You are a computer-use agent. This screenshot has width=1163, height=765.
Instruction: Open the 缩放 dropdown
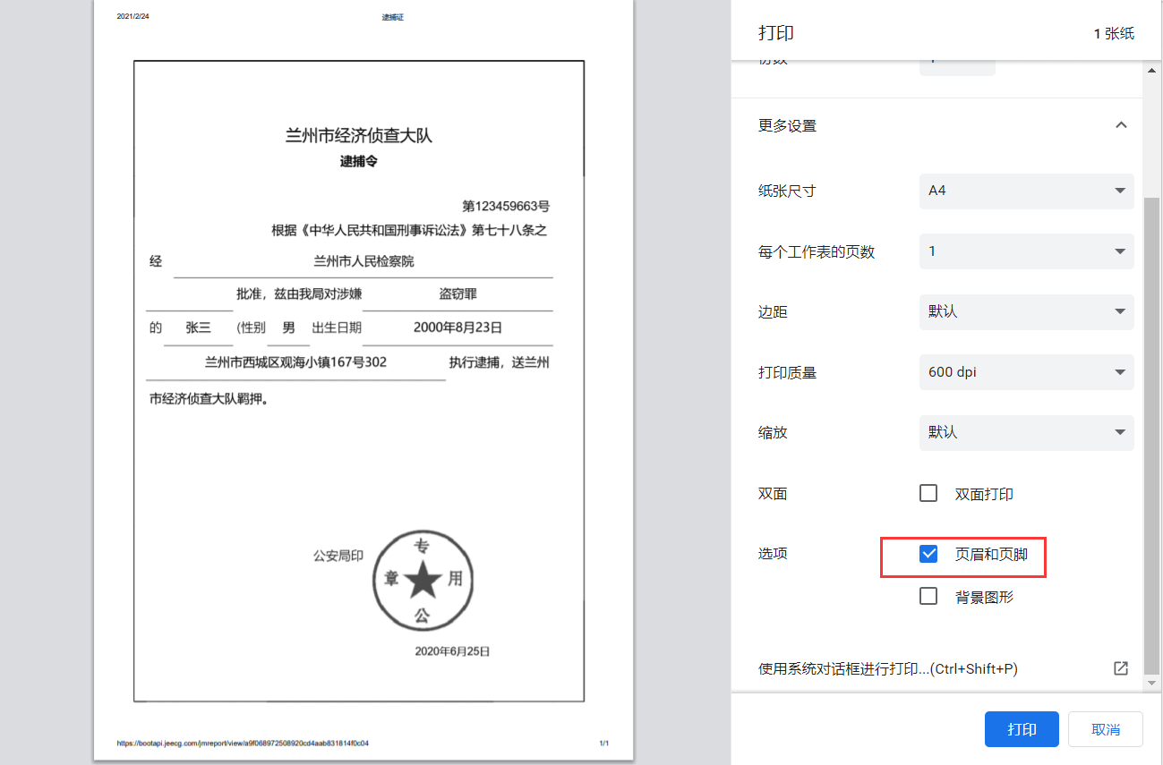(1026, 432)
